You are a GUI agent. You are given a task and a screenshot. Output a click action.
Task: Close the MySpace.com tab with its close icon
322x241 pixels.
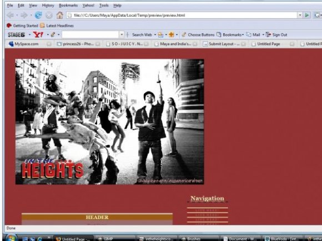49,44
